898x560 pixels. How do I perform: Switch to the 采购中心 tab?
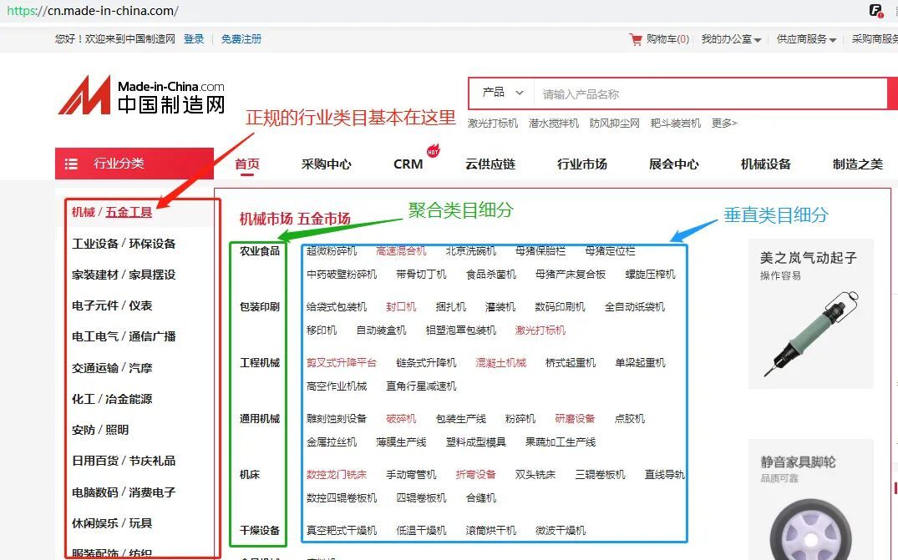click(x=327, y=164)
